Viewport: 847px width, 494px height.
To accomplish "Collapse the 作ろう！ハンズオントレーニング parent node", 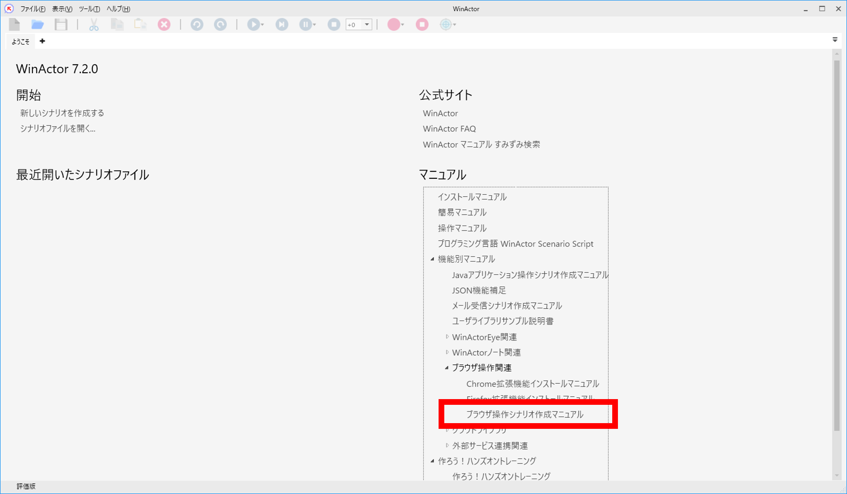I will point(432,461).
